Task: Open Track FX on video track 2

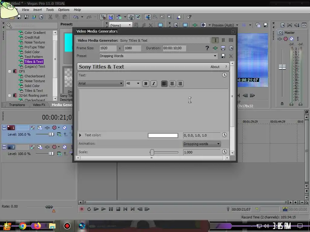Action: click(47, 147)
